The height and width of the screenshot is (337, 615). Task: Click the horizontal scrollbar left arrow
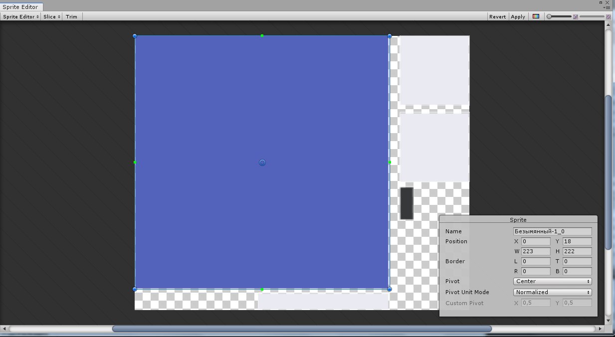coord(3,329)
